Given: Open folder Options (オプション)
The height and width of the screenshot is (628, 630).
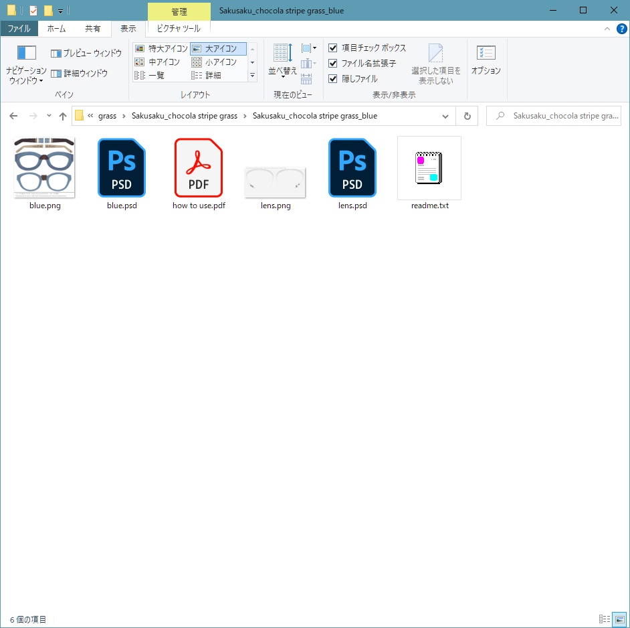Looking at the screenshot, I should pos(486,60).
